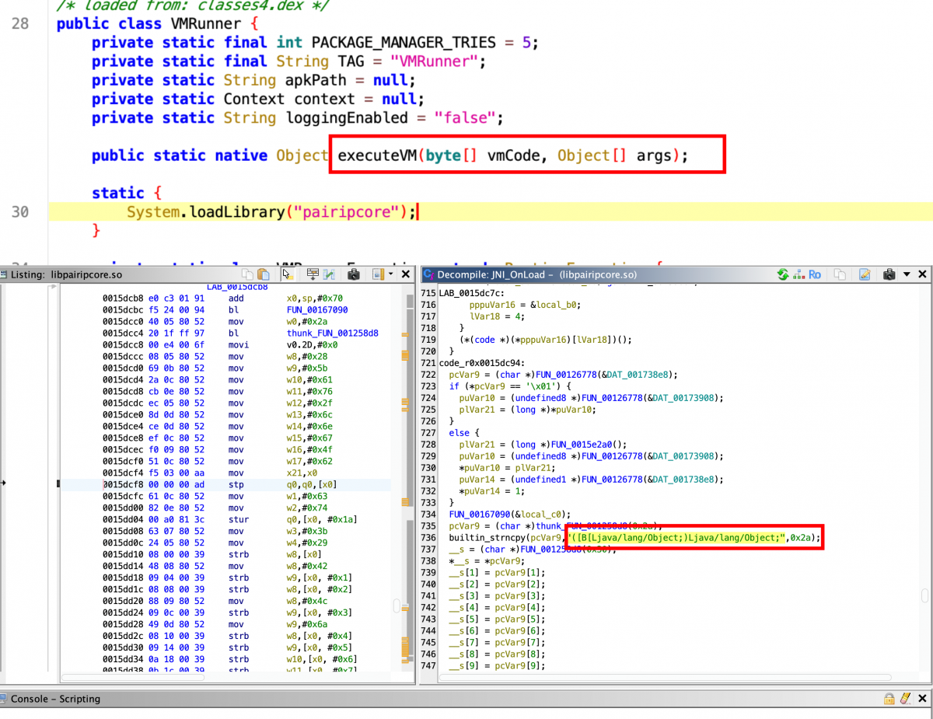This screenshot has height=719, width=933.
Task: Snapshot the Listing view with the camera icon
Action: coord(354,274)
